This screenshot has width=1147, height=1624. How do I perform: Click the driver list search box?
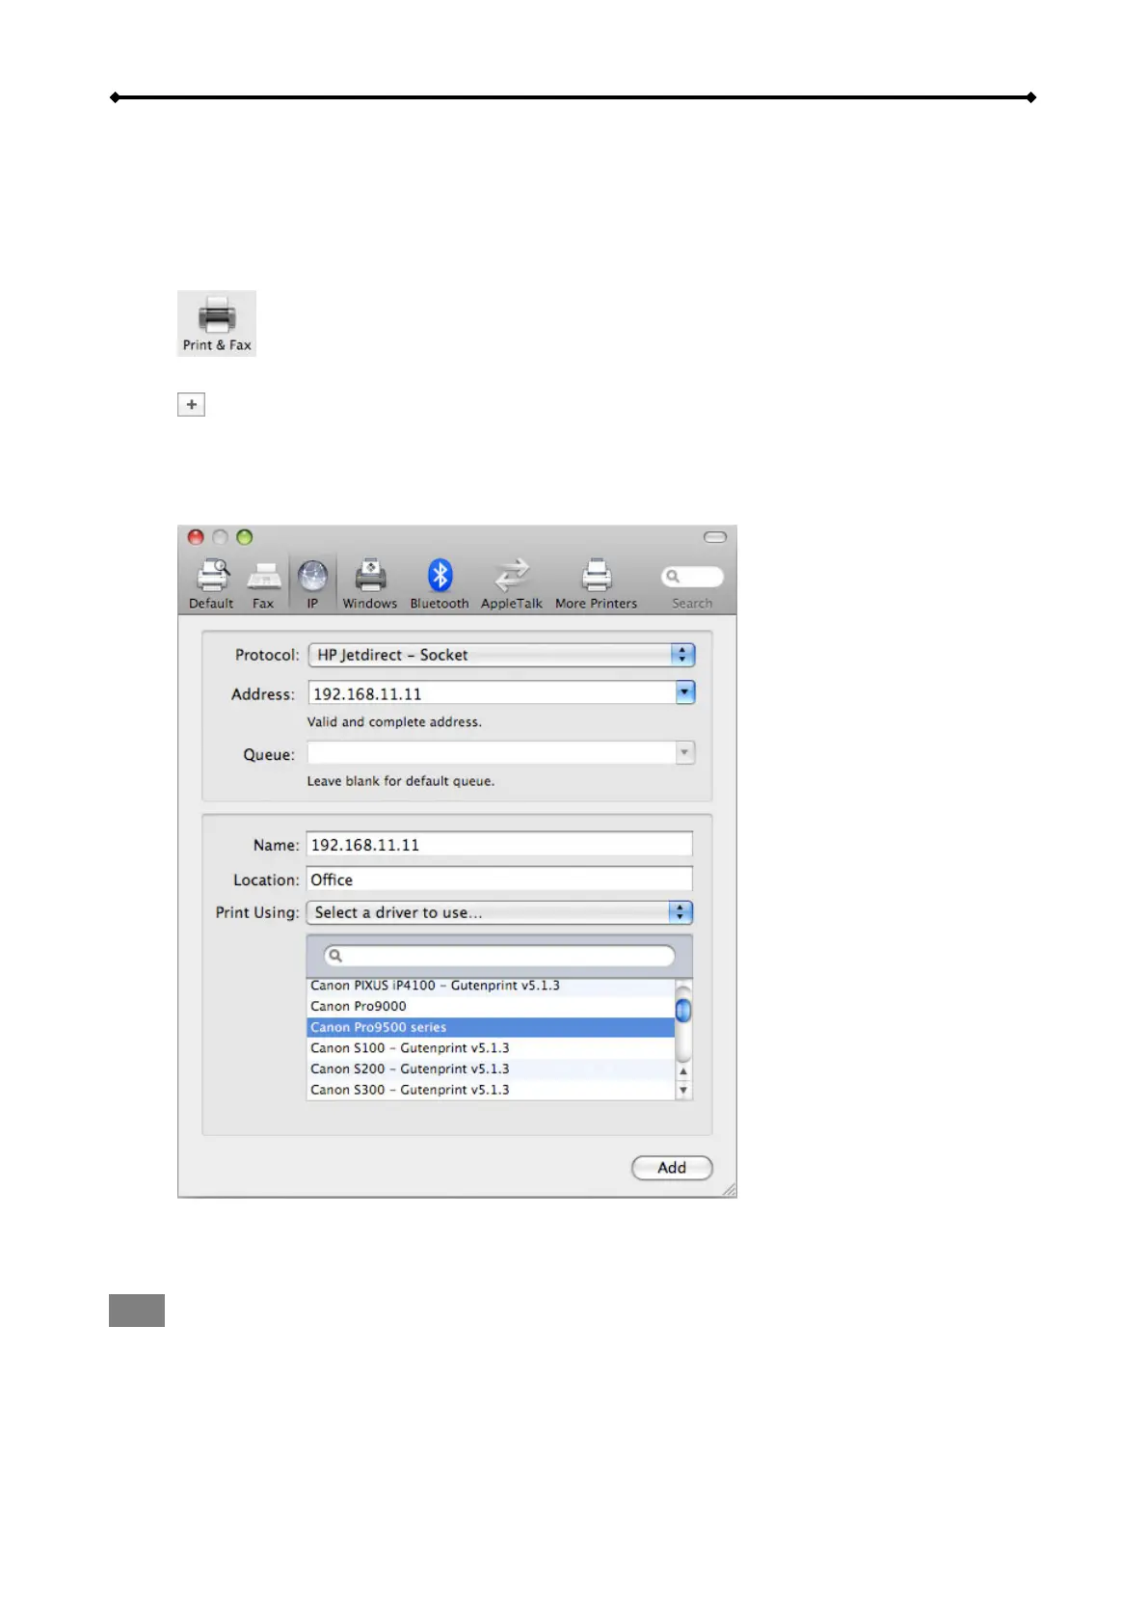[x=499, y=956]
